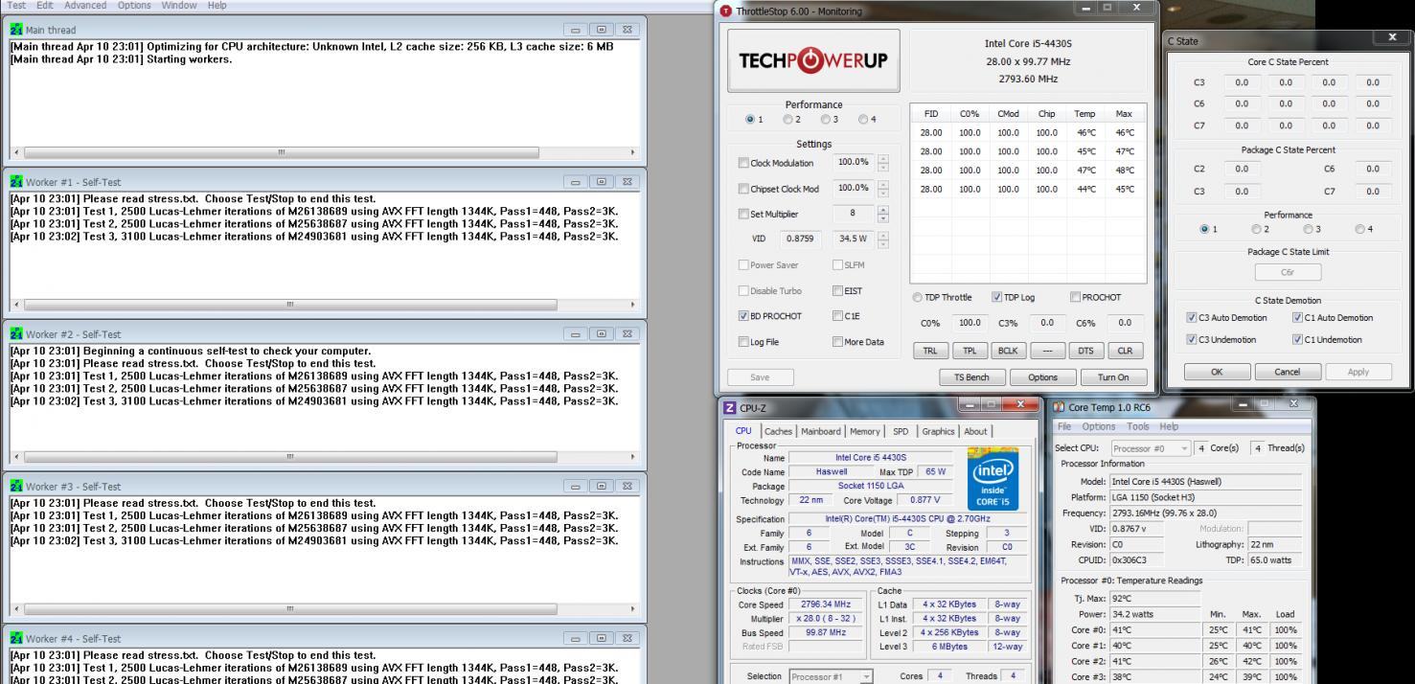
Task: Click the Turn On button in ThrottleStop
Action: 1113,377
